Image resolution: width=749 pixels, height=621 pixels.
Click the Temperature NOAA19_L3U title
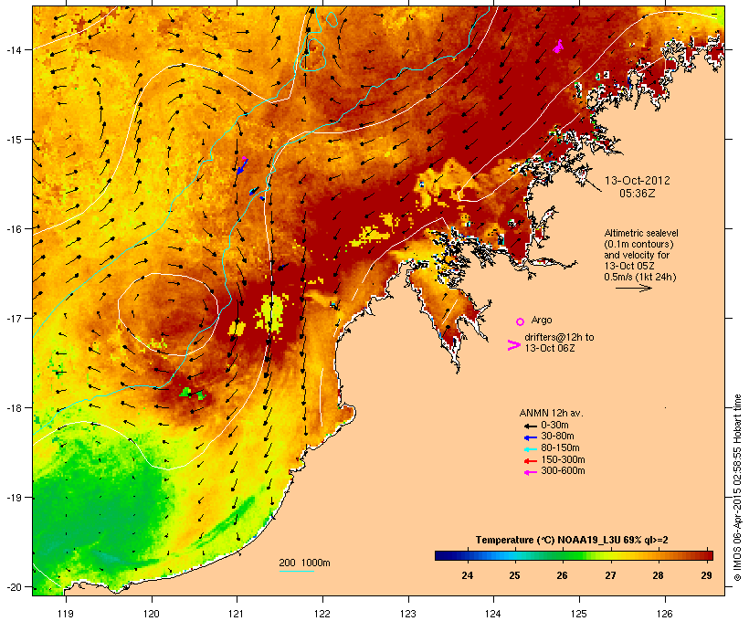[x=572, y=541]
